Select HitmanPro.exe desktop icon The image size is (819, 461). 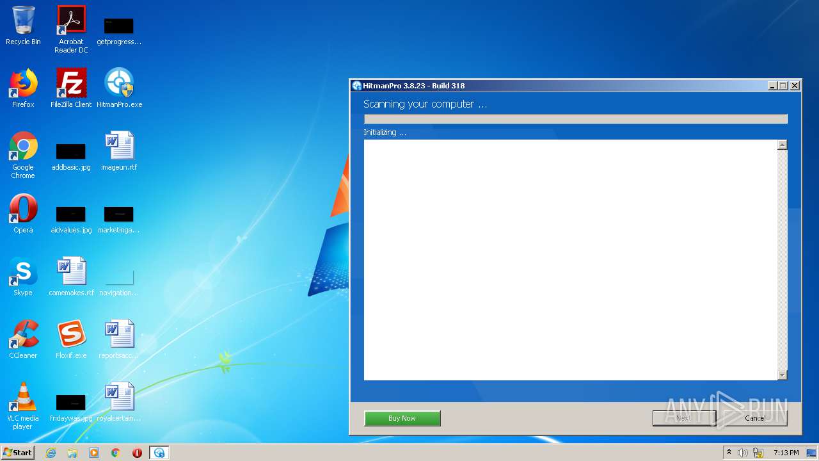tap(119, 88)
